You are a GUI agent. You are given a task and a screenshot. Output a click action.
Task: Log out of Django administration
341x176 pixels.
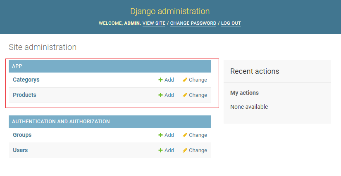[231, 23]
